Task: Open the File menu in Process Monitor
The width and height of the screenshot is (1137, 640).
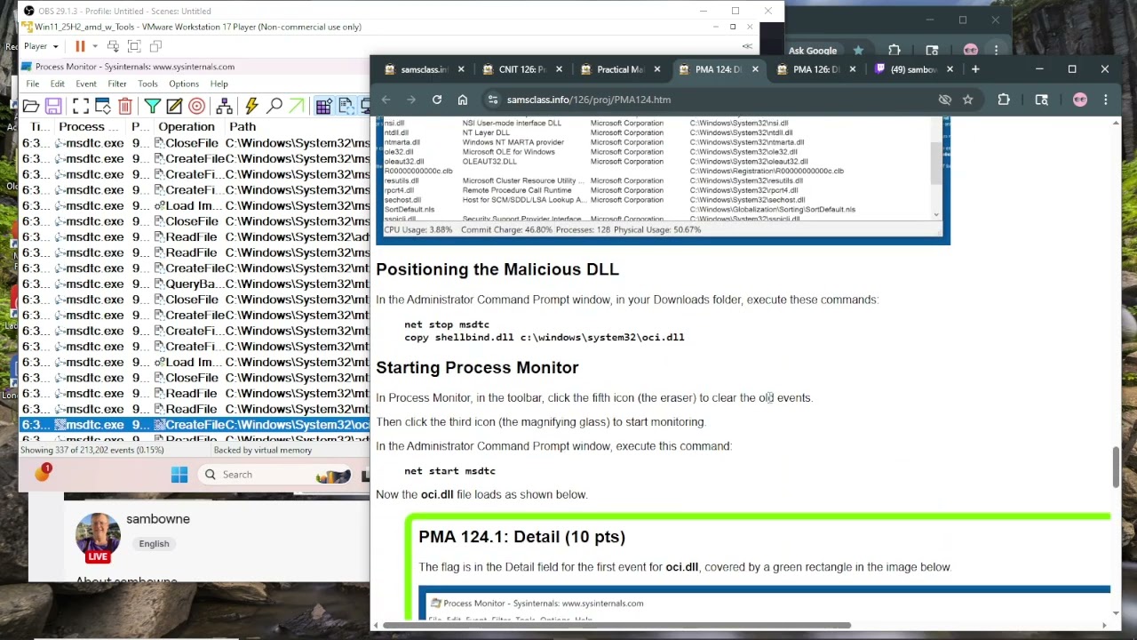Action: [x=32, y=84]
